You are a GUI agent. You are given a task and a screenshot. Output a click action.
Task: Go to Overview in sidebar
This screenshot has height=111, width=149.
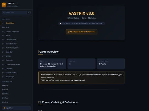click(x=16, y=27)
